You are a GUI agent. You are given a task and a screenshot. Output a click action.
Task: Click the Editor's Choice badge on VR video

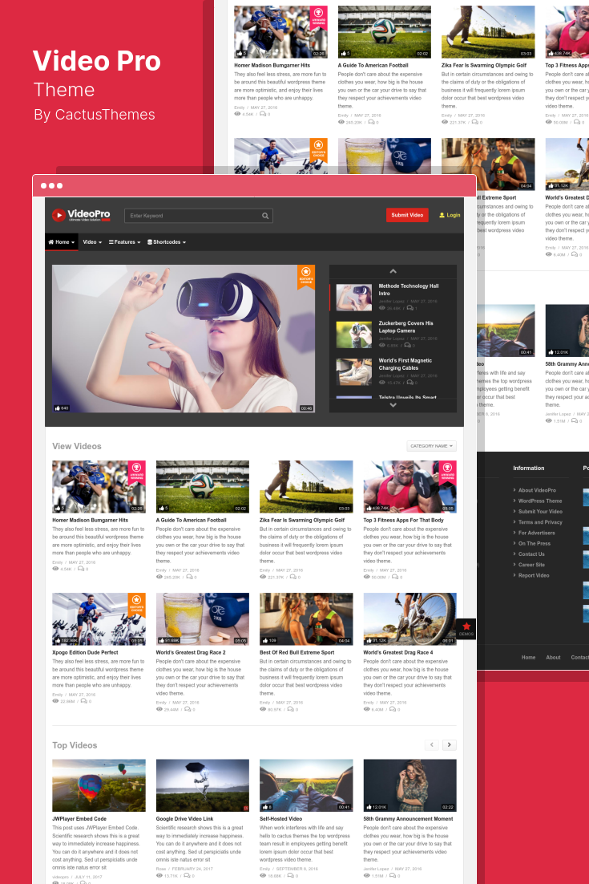tap(306, 277)
